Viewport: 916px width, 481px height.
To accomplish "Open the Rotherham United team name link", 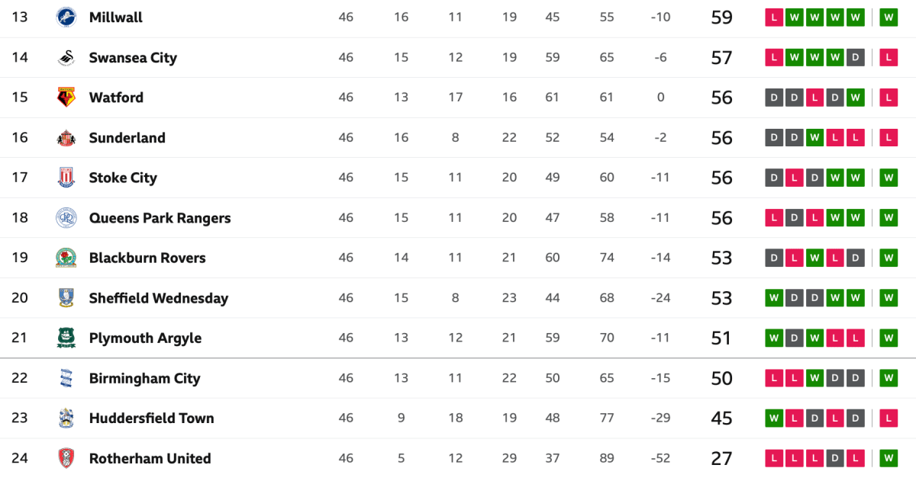I will click(x=150, y=458).
